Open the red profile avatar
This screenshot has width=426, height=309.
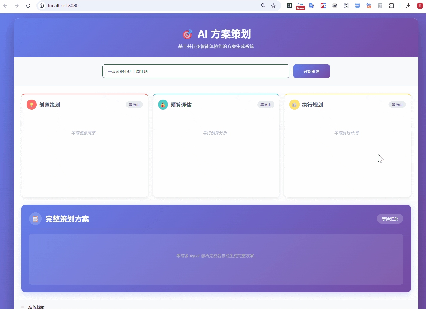(x=420, y=6)
